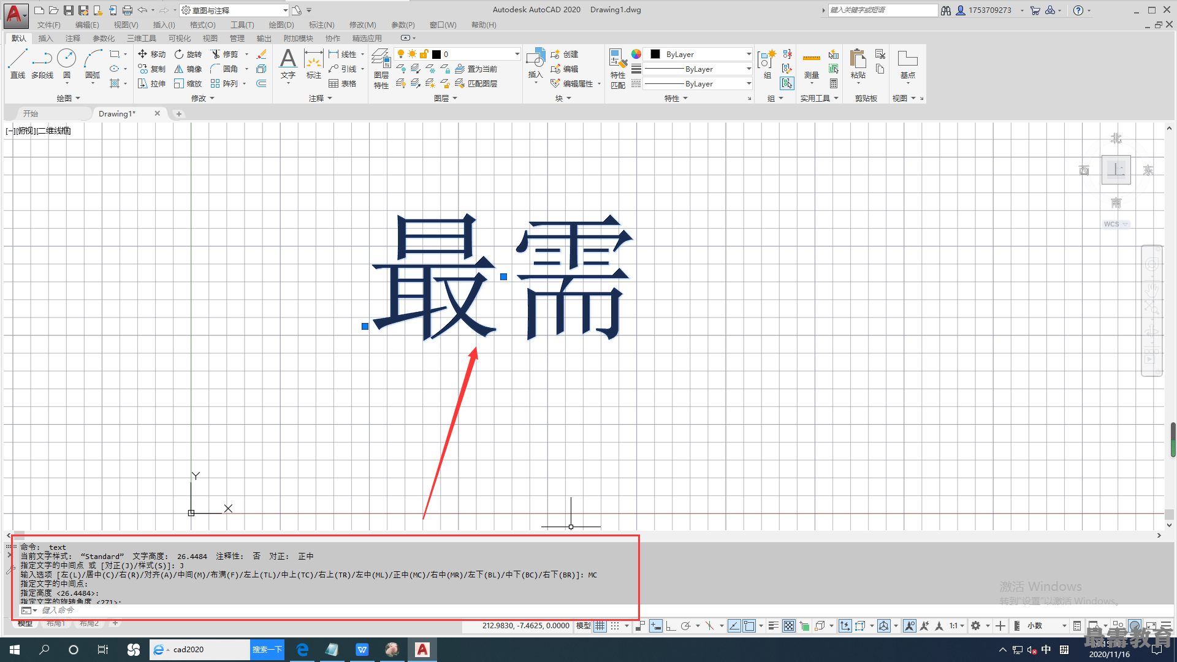This screenshot has width=1177, height=662.
Task: Click the Fillet (圆角) tool
Action: pyautogui.click(x=224, y=69)
